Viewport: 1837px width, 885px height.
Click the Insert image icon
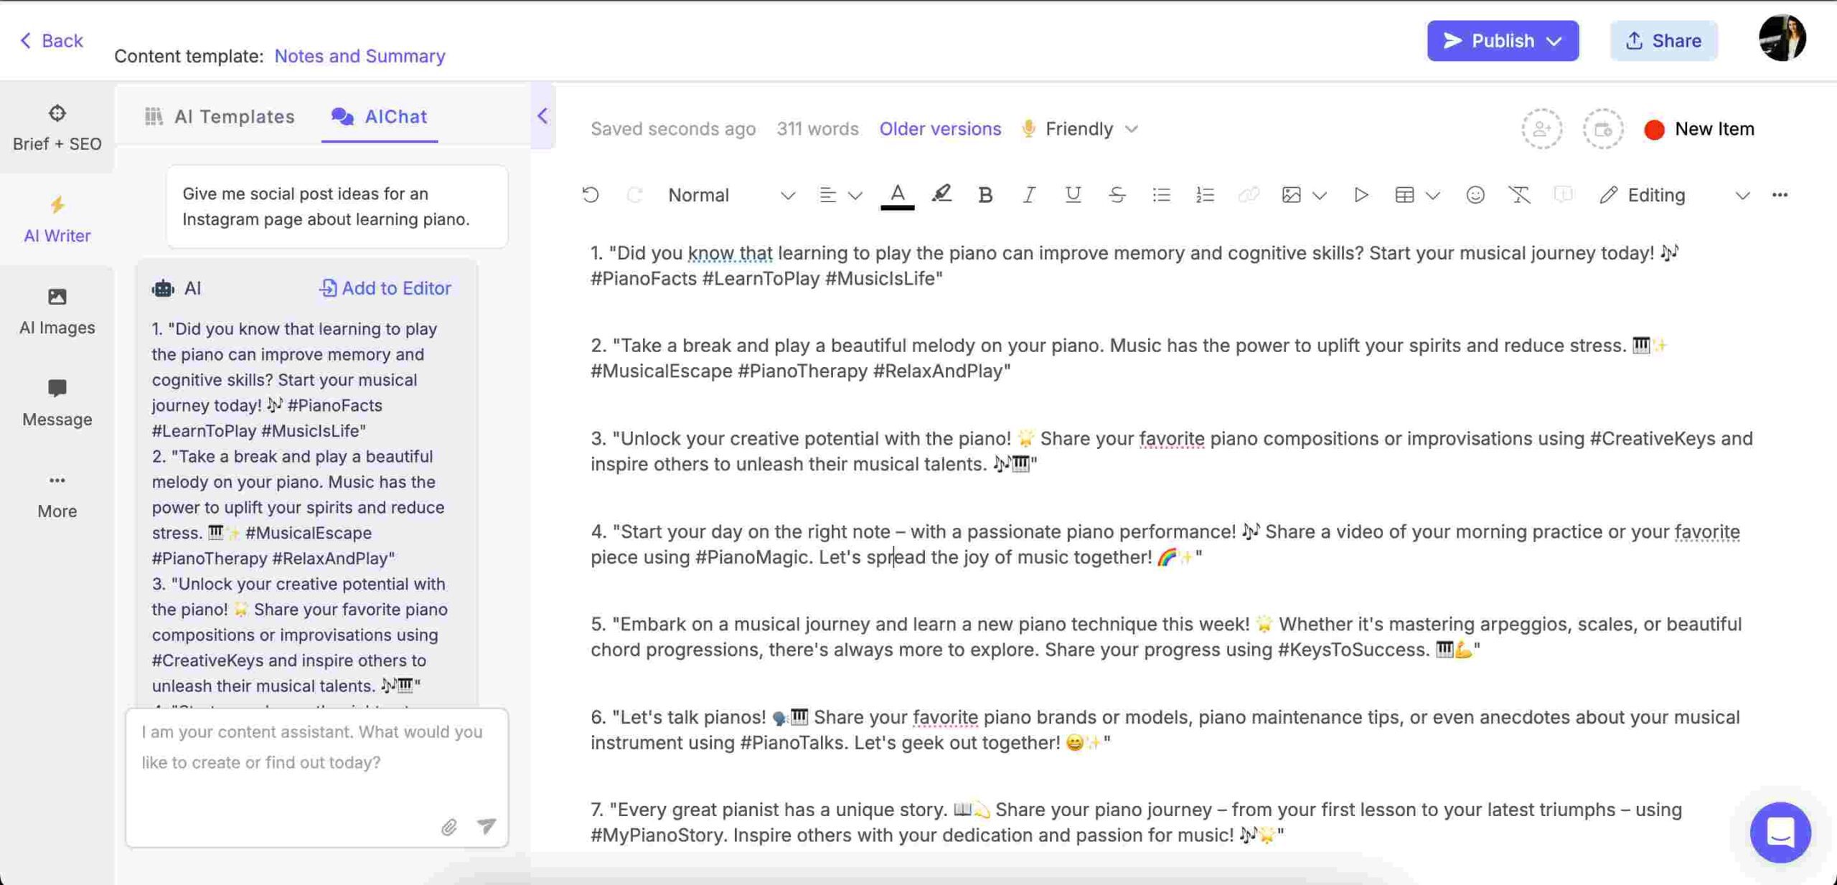(x=1290, y=196)
